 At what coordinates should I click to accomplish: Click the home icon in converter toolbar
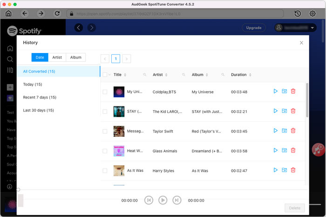click(8, 13)
